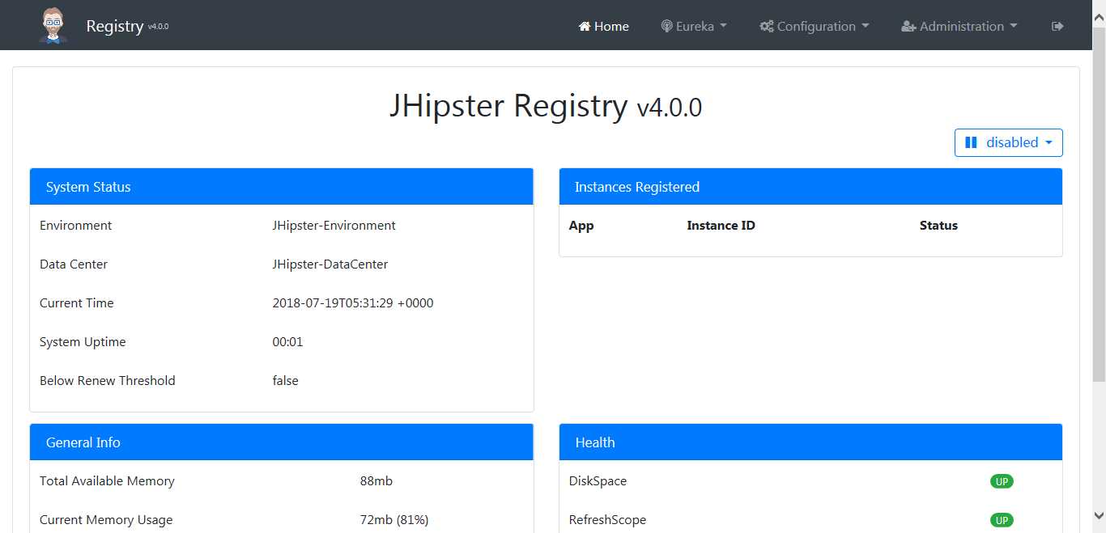Click the Registry brand link
Viewport: 1106px width, 533px height.
click(x=114, y=26)
